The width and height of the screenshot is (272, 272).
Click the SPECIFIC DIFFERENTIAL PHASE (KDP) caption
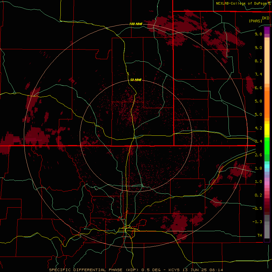[x=94, y=270]
